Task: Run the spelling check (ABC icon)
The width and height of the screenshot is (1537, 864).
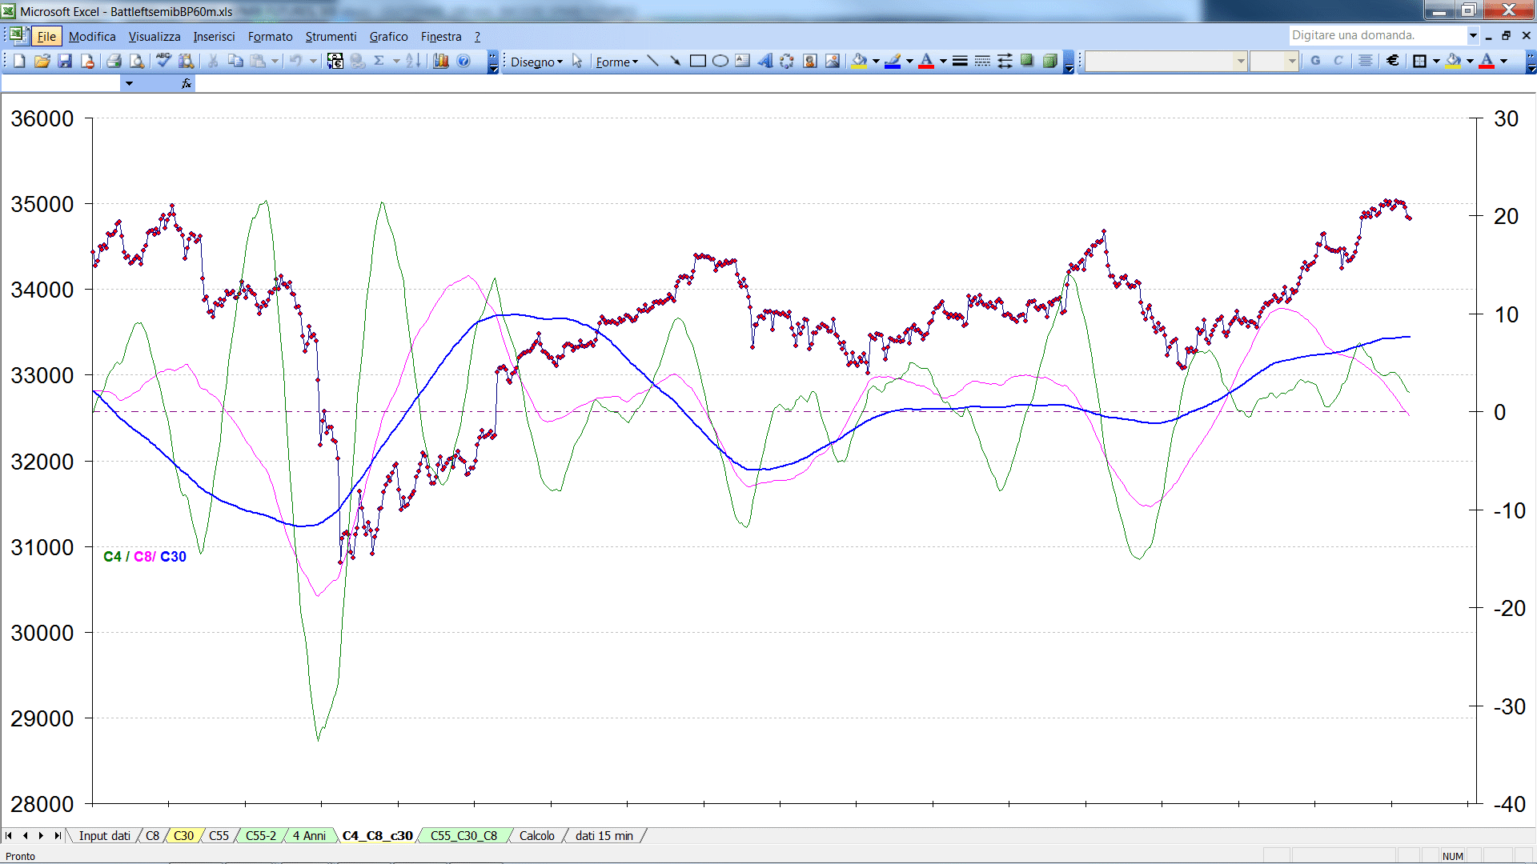Action: [164, 61]
